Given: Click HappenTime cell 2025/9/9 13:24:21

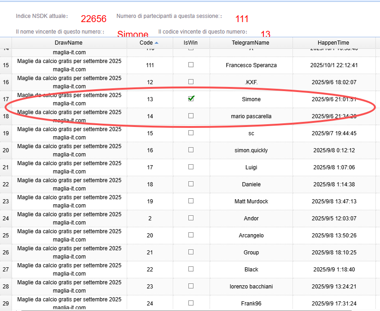Looking at the screenshot, I should click(x=334, y=287).
